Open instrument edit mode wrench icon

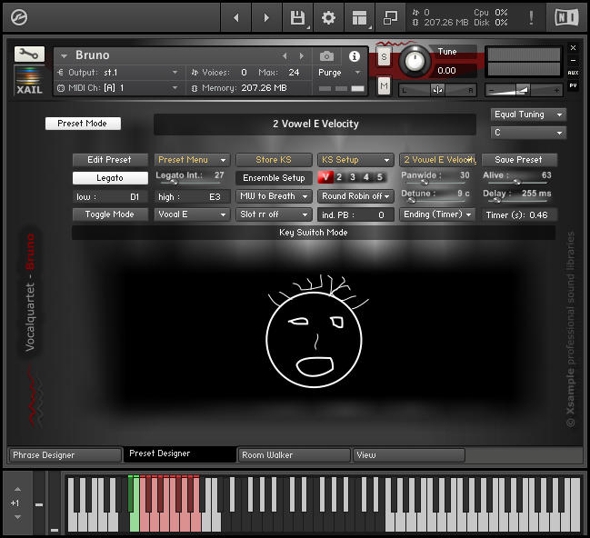(x=29, y=55)
